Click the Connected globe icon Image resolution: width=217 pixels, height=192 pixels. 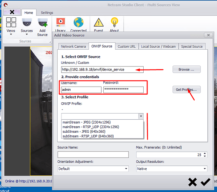pos(78,22)
